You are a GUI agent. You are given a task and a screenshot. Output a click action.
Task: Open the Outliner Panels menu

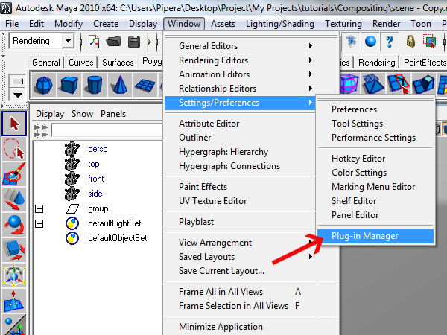click(x=113, y=114)
